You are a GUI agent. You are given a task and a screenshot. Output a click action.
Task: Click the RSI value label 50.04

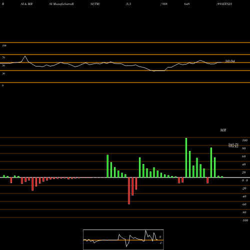[x=230, y=61]
